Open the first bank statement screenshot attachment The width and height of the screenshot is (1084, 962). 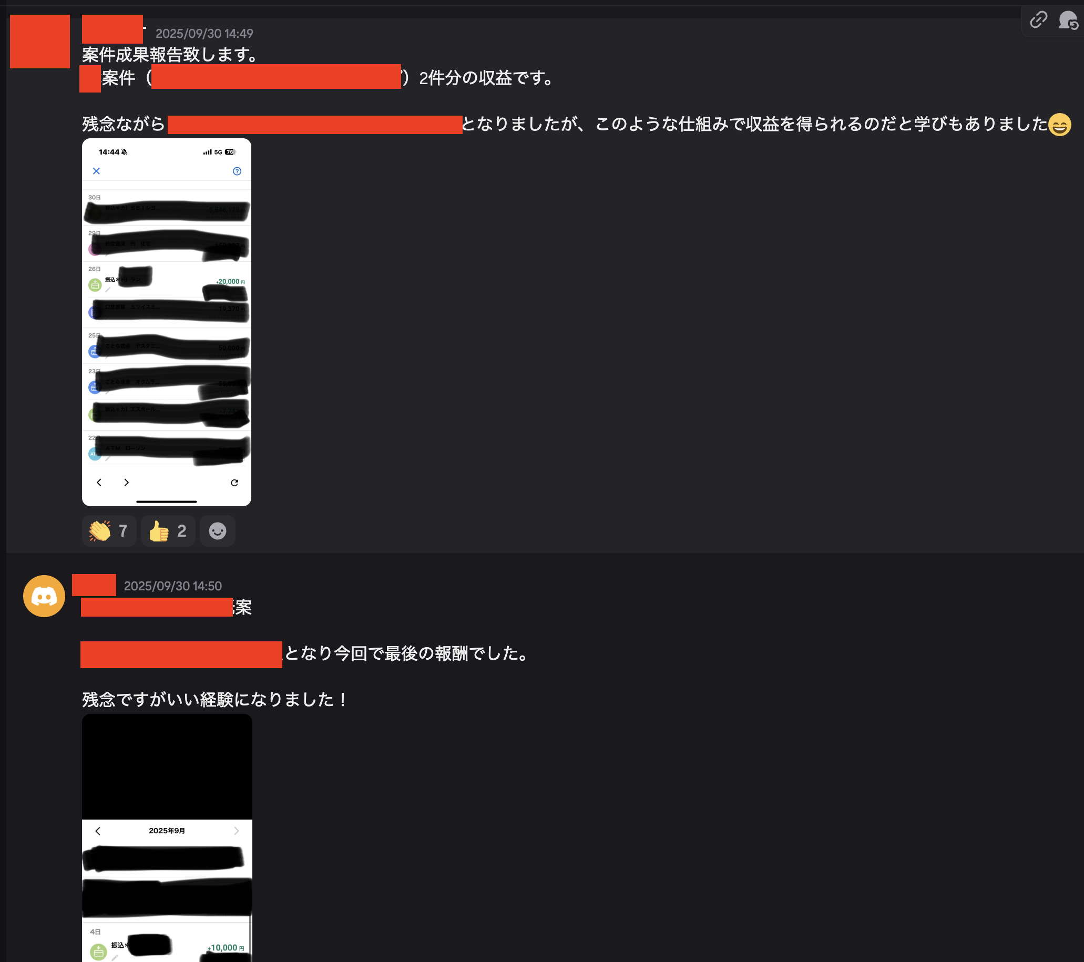click(167, 322)
